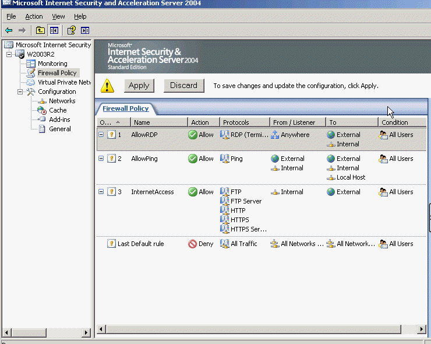Click the From / Listener column header
Viewport: 431px width, 344px height.
(298, 122)
